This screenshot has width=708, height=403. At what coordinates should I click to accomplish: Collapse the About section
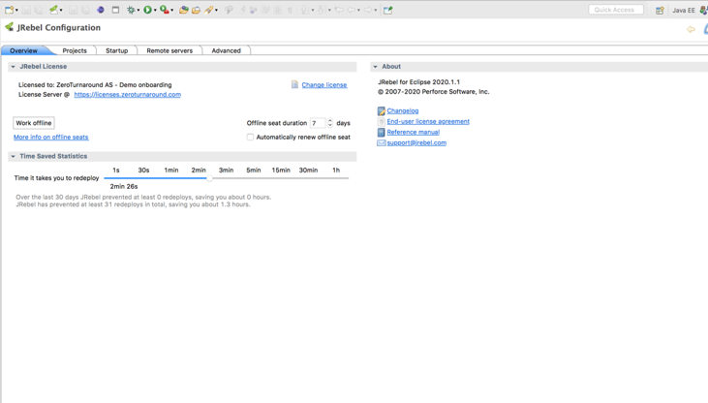coord(375,67)
